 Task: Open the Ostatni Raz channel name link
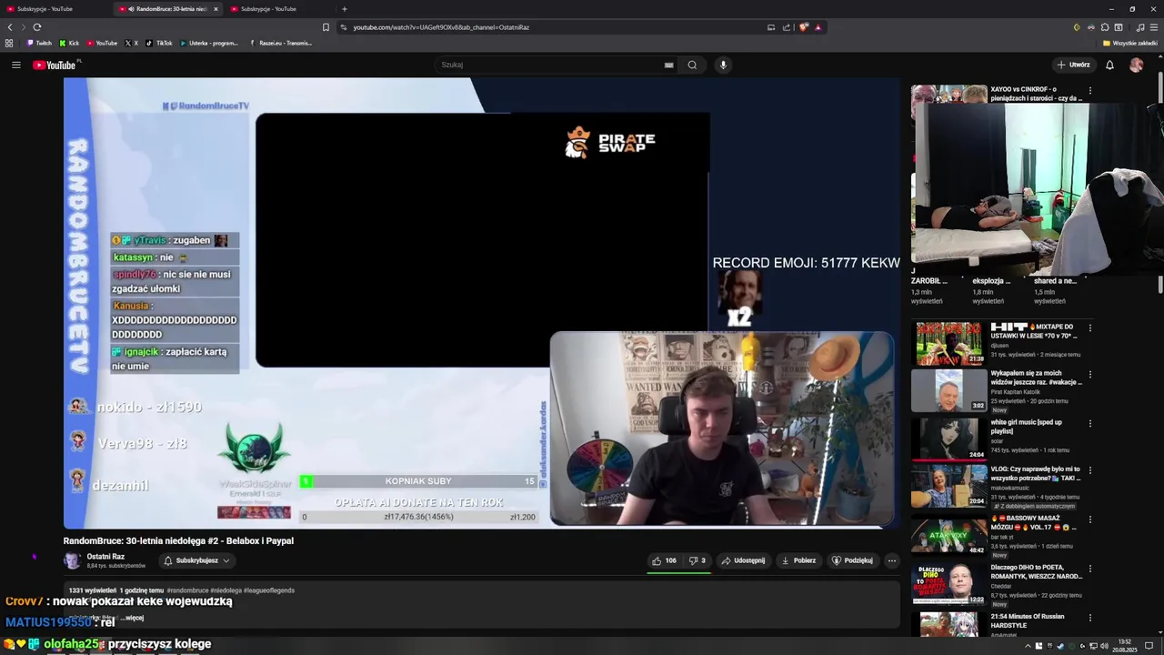tap(105, 557)
